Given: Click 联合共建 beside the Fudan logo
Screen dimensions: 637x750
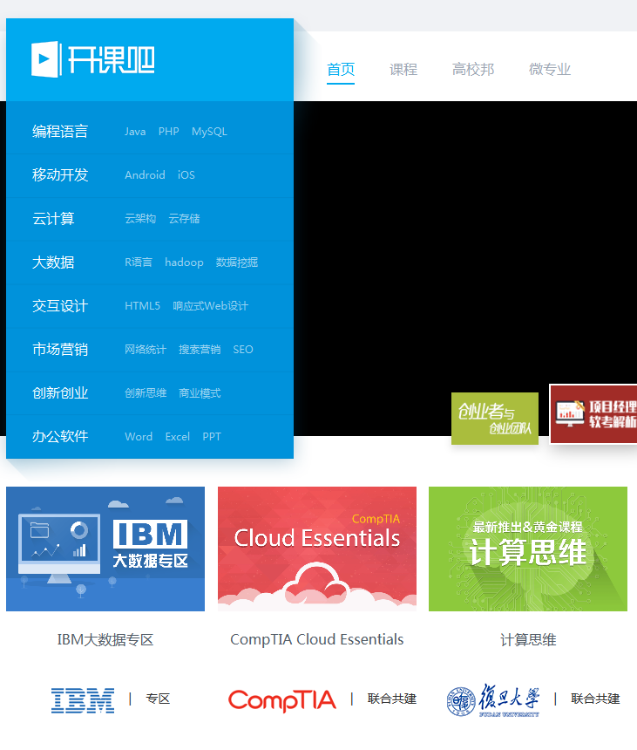Looking at the screenshot, I should coord(595,699).
